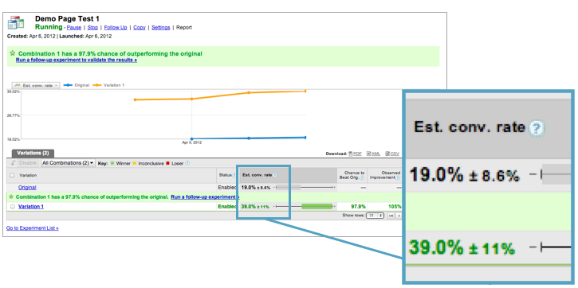Viewport: 578px width, 288px height.
Task: Click the yellow Inconclusive key swatch
Action: click(135, 163)
